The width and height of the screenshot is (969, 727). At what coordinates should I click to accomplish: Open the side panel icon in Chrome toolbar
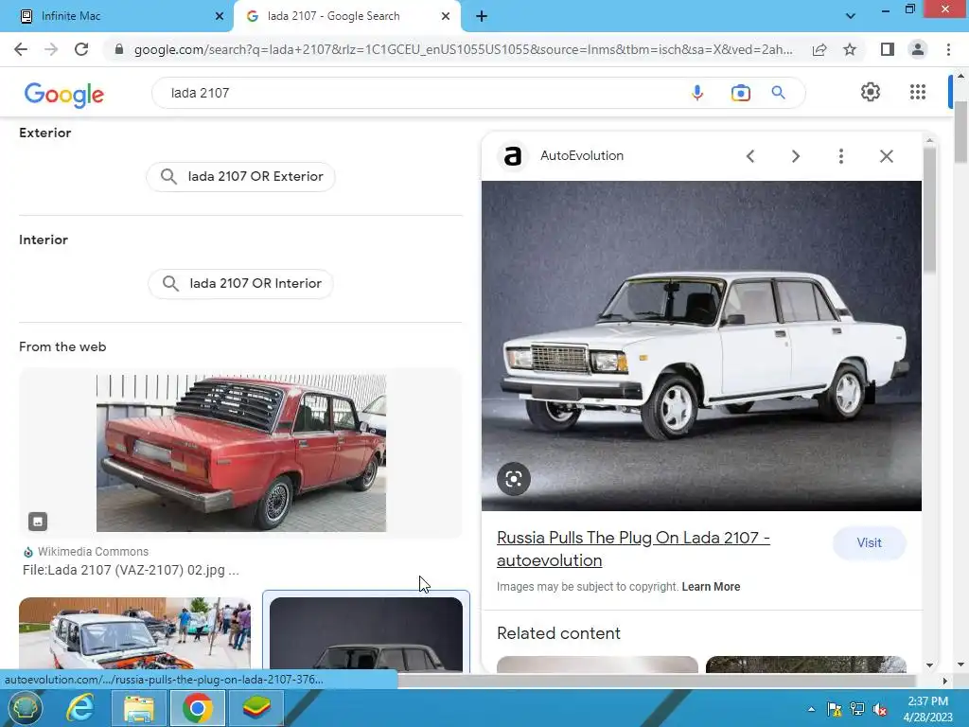pyautogui.click(x=888, y=49)
